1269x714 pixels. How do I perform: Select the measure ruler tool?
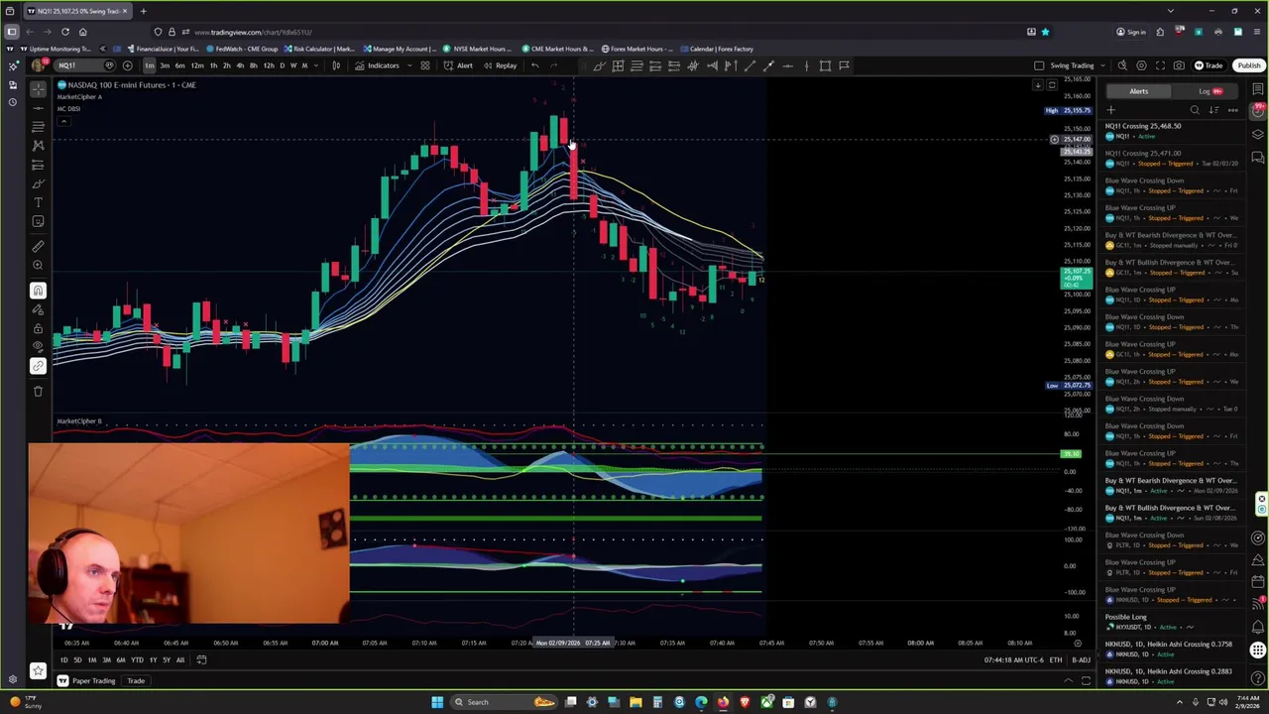click(38, 246)
